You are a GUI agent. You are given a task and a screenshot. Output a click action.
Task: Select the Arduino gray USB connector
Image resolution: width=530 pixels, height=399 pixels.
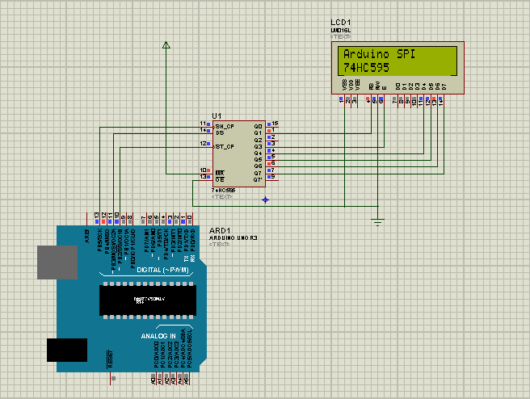tap(57, 262)
